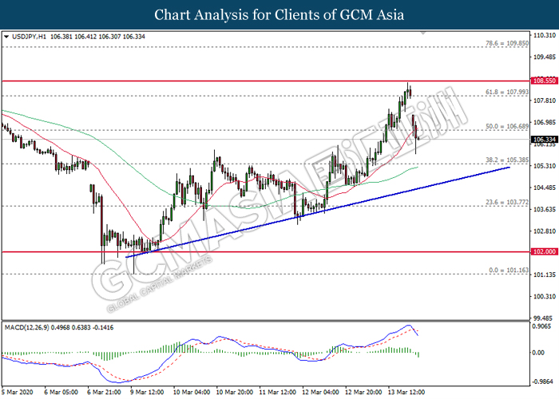The width and height of the screenshot is (559, 399).
Task: Click the 9 Mar 12:00 time axis label
Action: (x=147, y=393)
